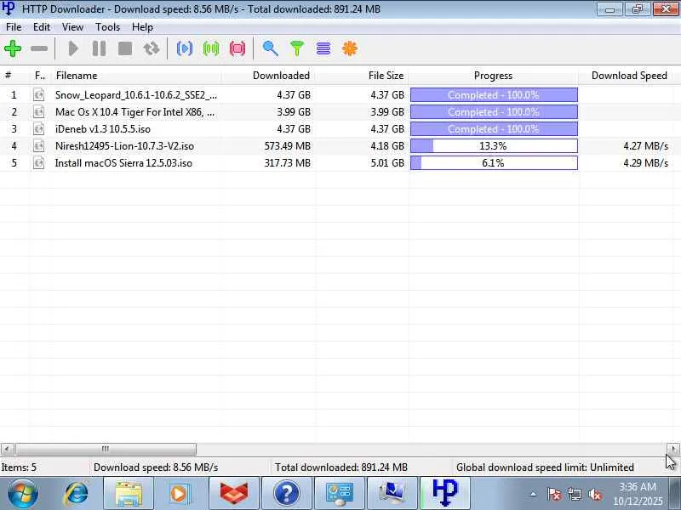
Task: Sort by the # column header
Action: (x=14, y=76)
